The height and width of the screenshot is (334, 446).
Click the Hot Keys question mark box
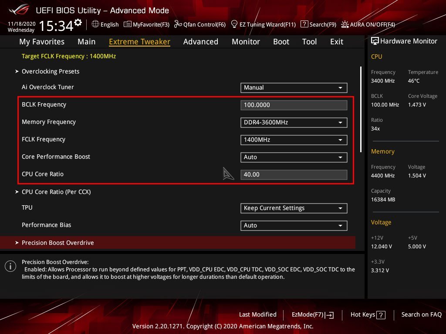pos(381,315)
